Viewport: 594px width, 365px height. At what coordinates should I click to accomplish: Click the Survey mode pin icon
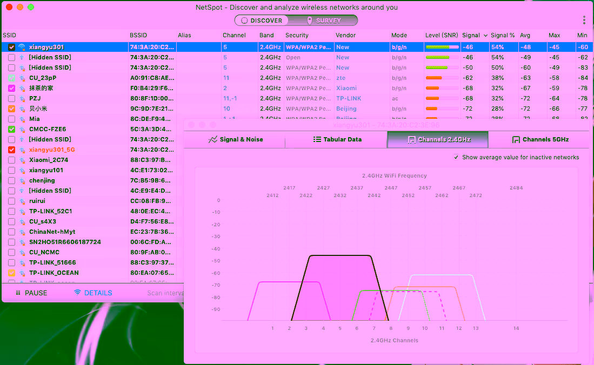tap(310, 21)
